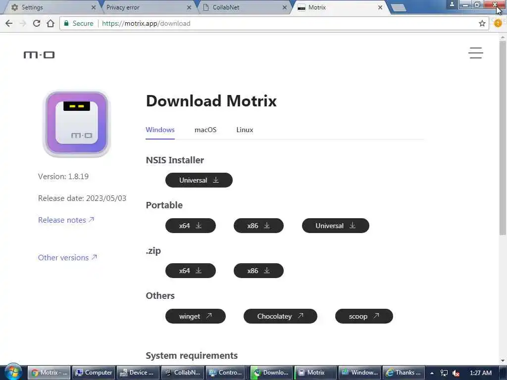Click the orange extension icon in toolbar
Screen dimensions: 507x380
point(498,23)
